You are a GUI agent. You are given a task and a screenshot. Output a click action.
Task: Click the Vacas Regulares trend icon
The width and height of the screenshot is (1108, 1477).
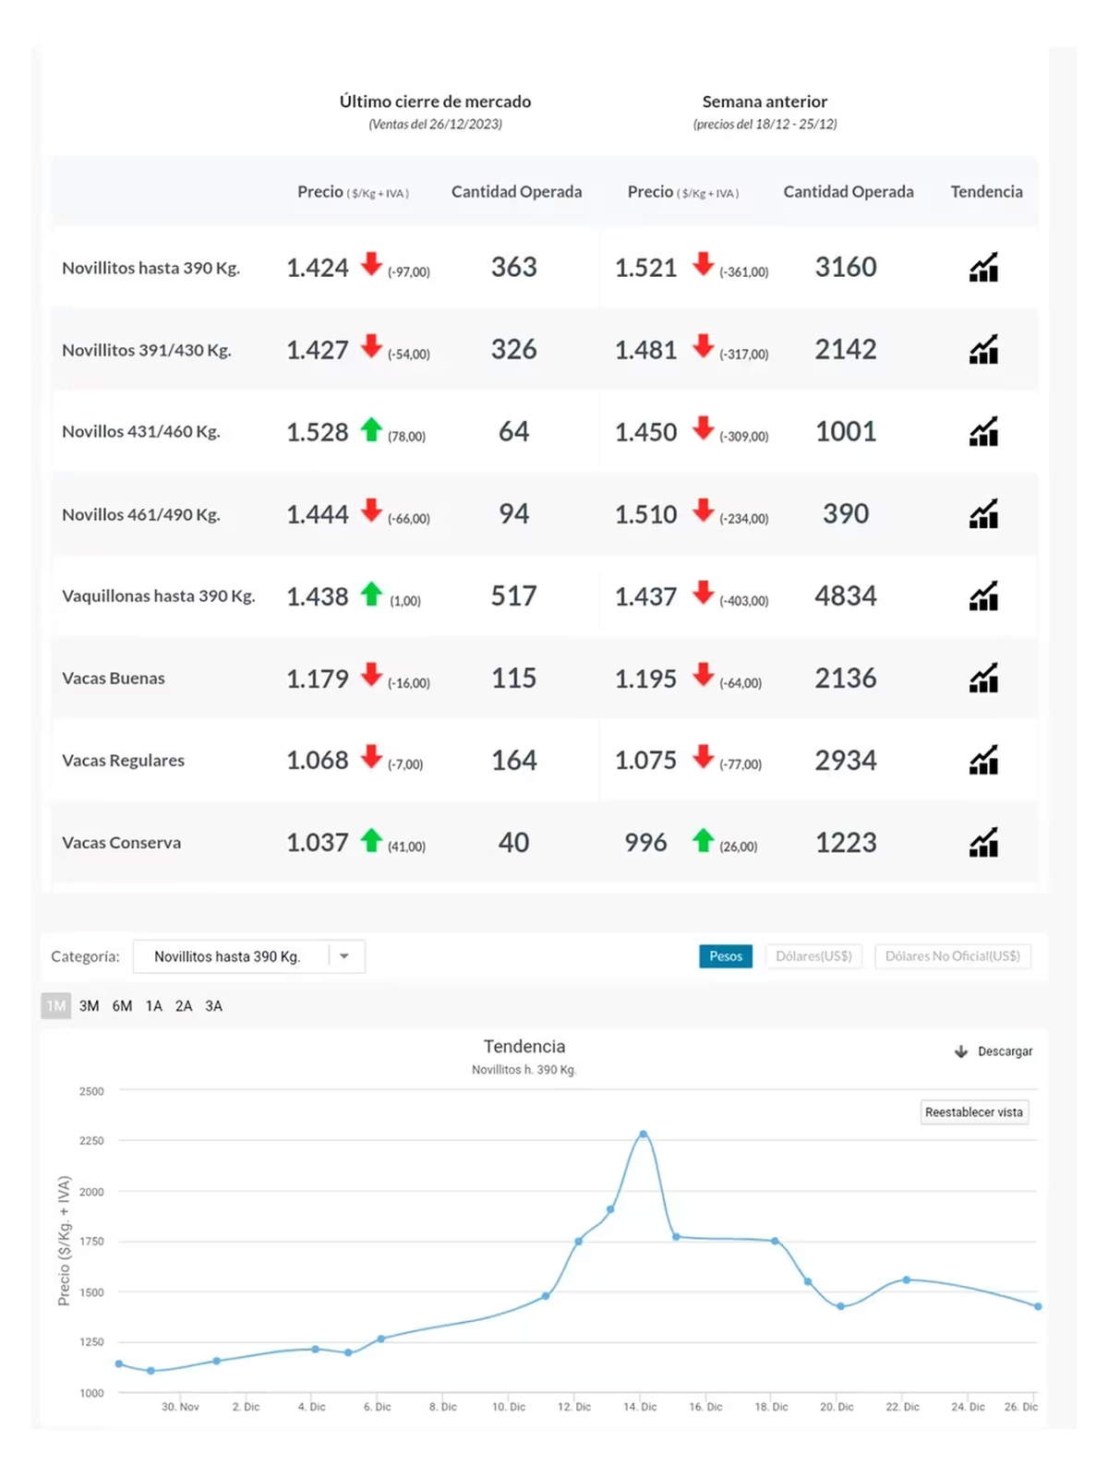tap(983, 761)
